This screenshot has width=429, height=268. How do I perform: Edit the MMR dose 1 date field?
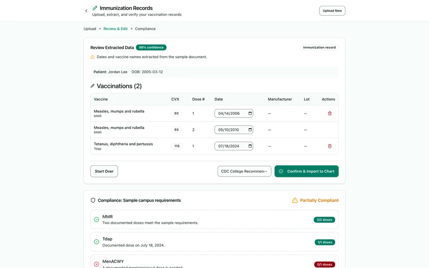pyautogui.click(x=234, y=113)
